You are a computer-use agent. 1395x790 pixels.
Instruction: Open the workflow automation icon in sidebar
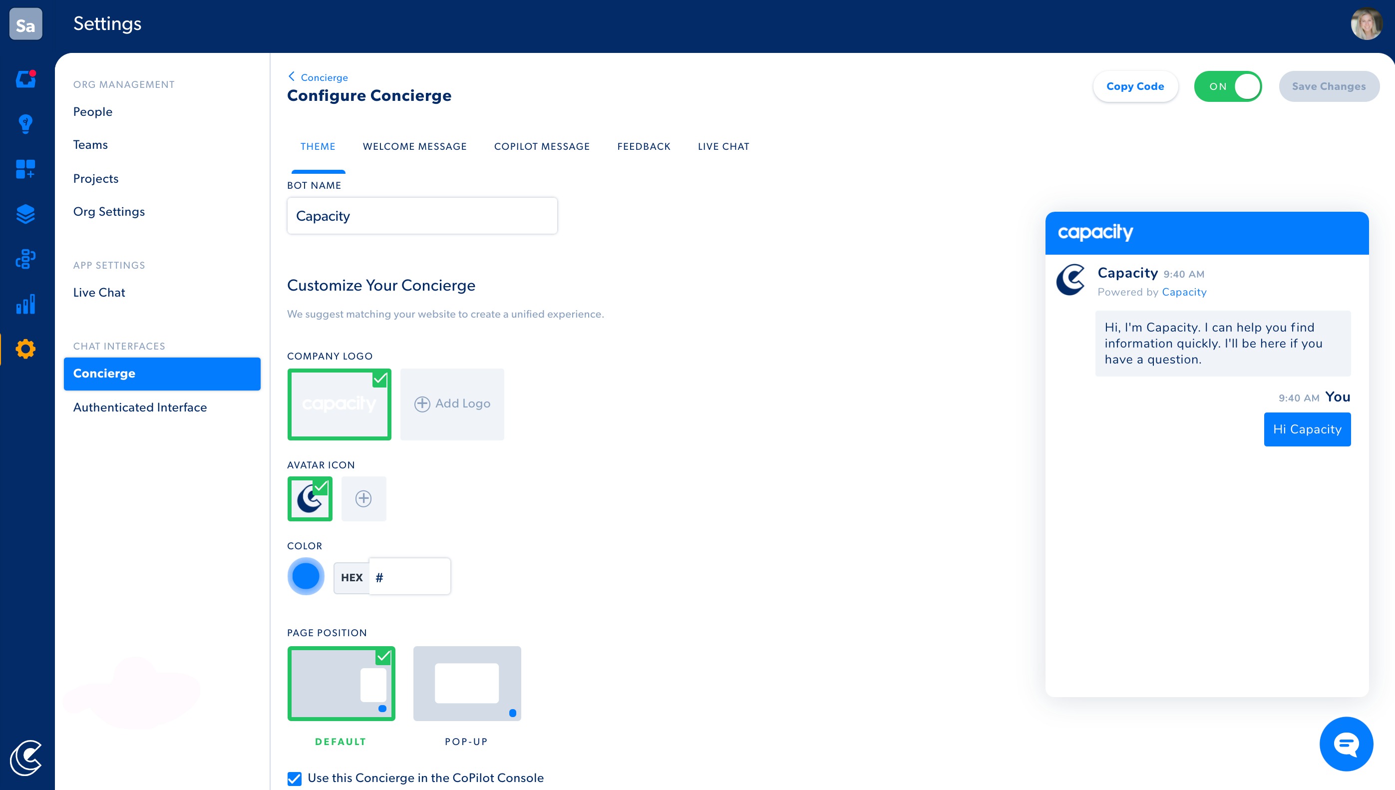pyautogui.click(x=25, y=259)
